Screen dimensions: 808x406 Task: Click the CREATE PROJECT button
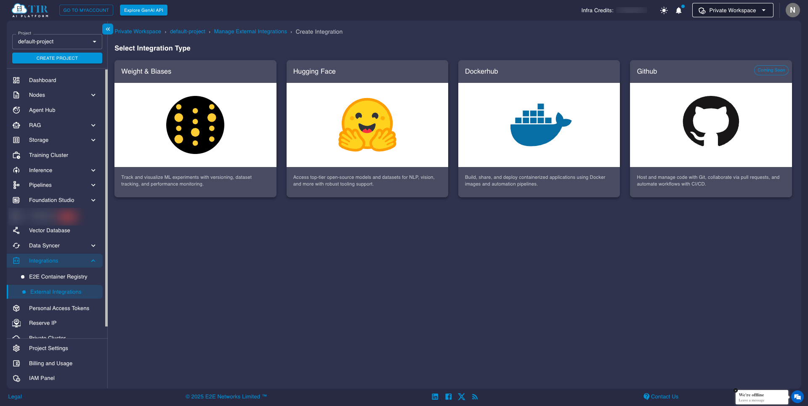pos(57,58)
